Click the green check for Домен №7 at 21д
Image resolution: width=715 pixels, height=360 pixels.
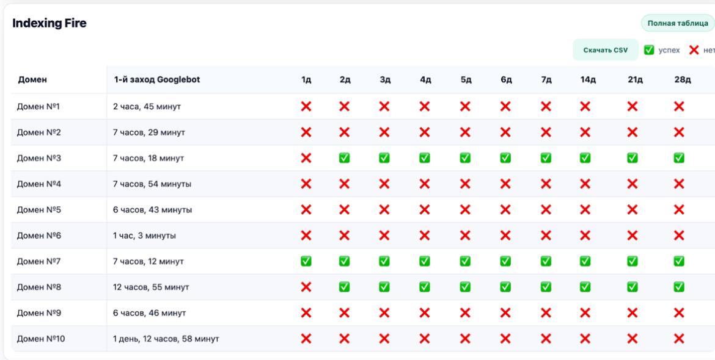(x=632, y=261)
